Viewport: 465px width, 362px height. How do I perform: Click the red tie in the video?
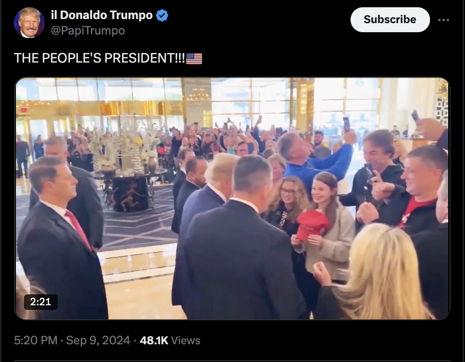tap(78, 229)
